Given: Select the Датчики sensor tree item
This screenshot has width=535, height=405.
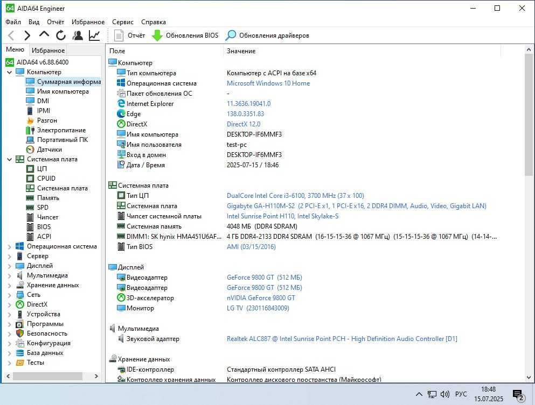Looking at the screenshot, I should click(50, 150).
